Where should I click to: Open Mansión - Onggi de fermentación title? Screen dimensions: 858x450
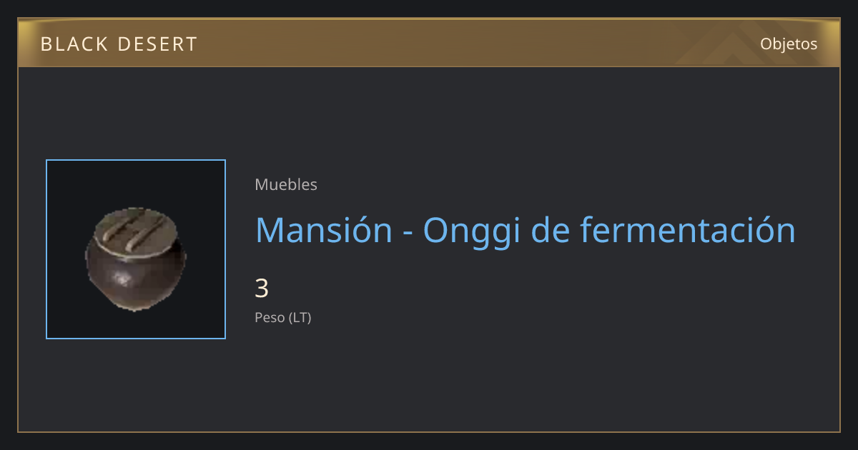tap(526, 230)
